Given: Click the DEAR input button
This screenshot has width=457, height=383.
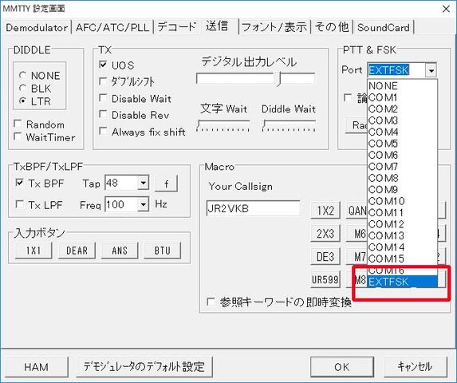Looking at the screenshot, I should 77,251.
